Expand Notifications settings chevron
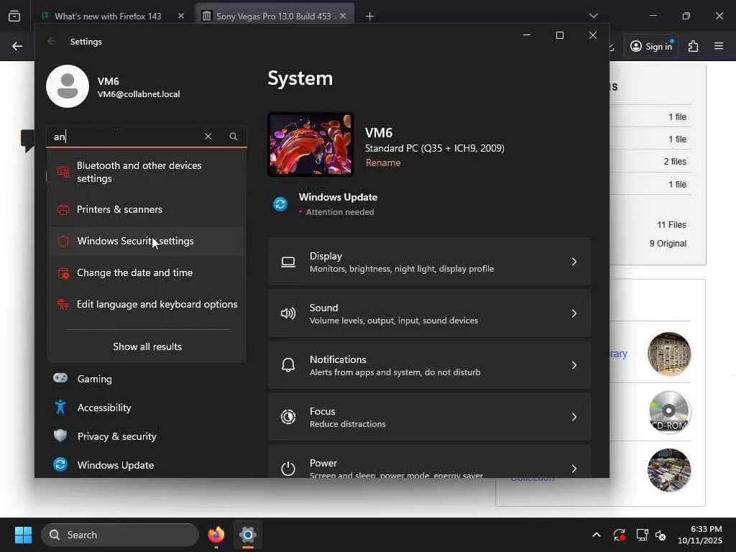This screenshot has height=552, width=736. click(574, 366)
